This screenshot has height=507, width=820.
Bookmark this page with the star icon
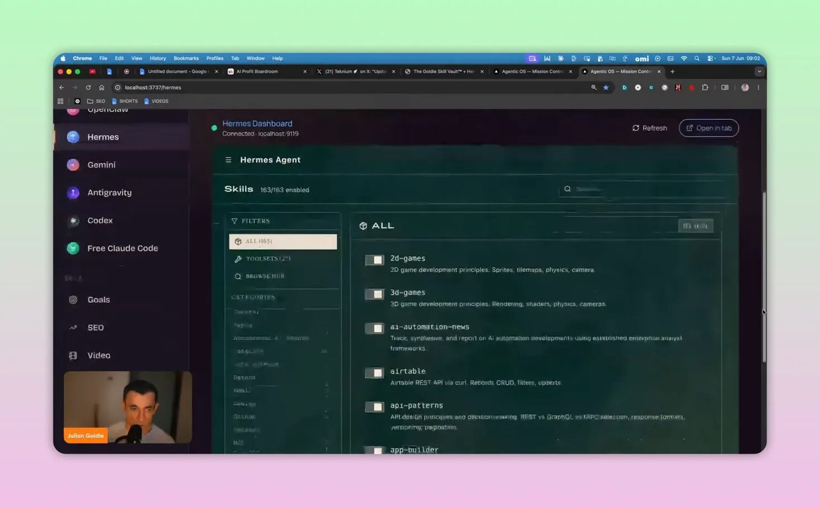click(x=606, y=88)
